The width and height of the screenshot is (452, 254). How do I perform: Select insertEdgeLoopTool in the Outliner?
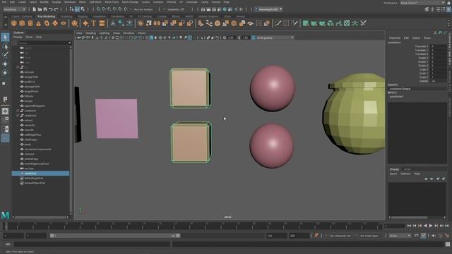[x=37, y=164]
